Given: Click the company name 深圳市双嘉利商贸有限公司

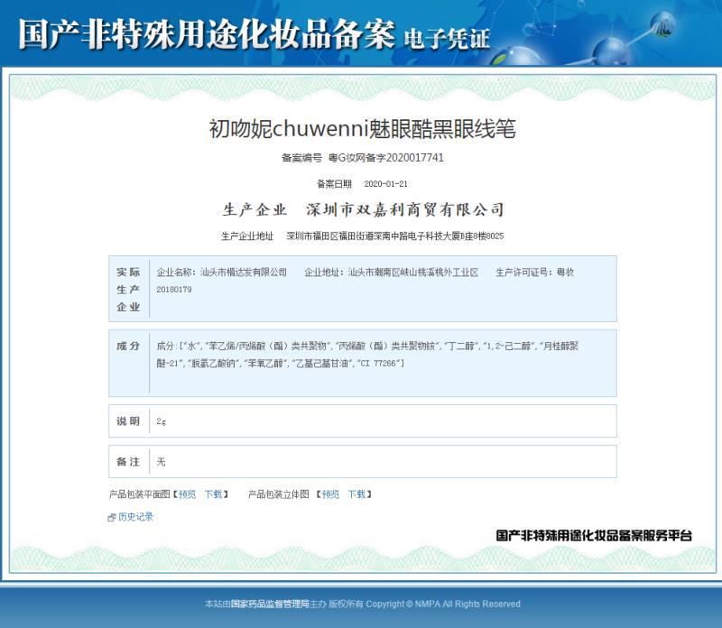Looking at the screenshot, I should [405, 210].
